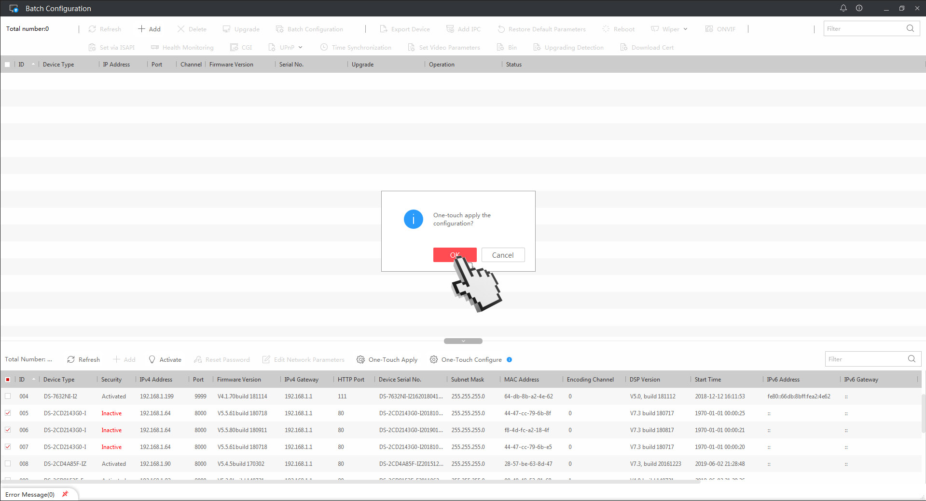Image resolution: width=926 pixels, height=501 pixels.
Task: Click the Export Device icon
Action: (x=384, y=29)
